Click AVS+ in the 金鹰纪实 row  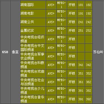pyautogui.click(x=51, y=31)
